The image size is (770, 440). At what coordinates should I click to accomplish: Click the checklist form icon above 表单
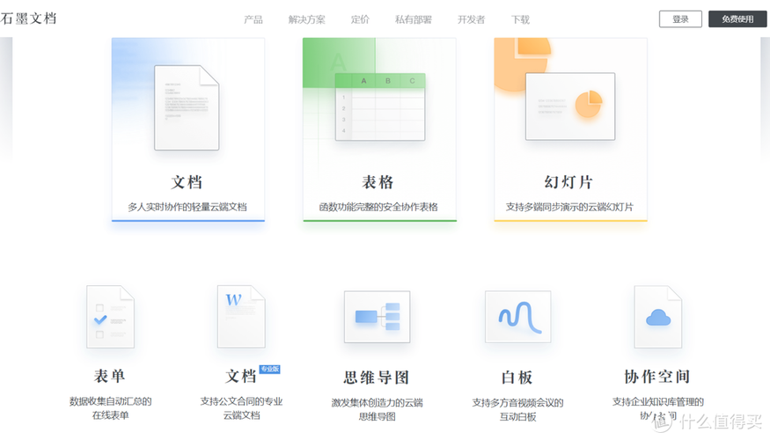tap(110, 317)
